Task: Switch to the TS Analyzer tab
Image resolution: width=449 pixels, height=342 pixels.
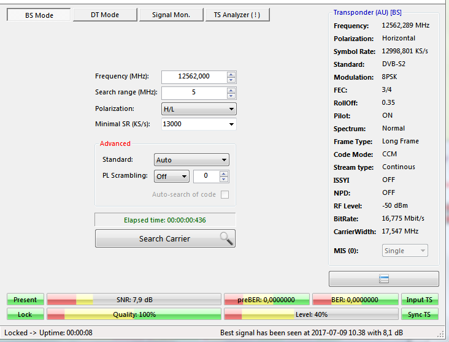Action: click(x=237, y=15)
